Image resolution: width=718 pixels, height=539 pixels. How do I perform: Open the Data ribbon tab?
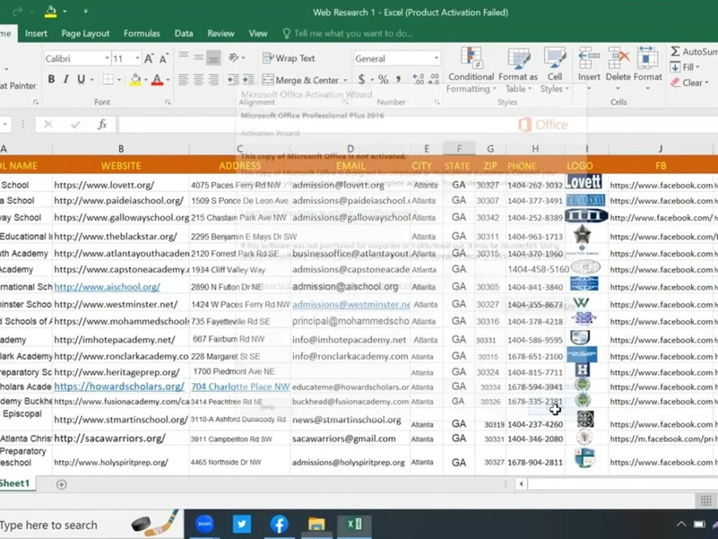pyautogui.click(x=184, y=34)
